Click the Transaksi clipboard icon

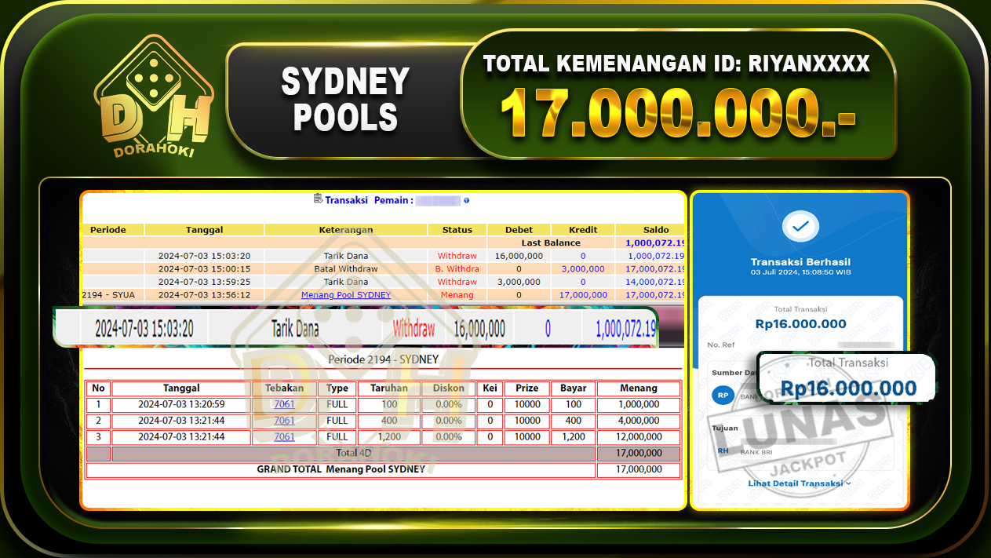pos(318,199)
